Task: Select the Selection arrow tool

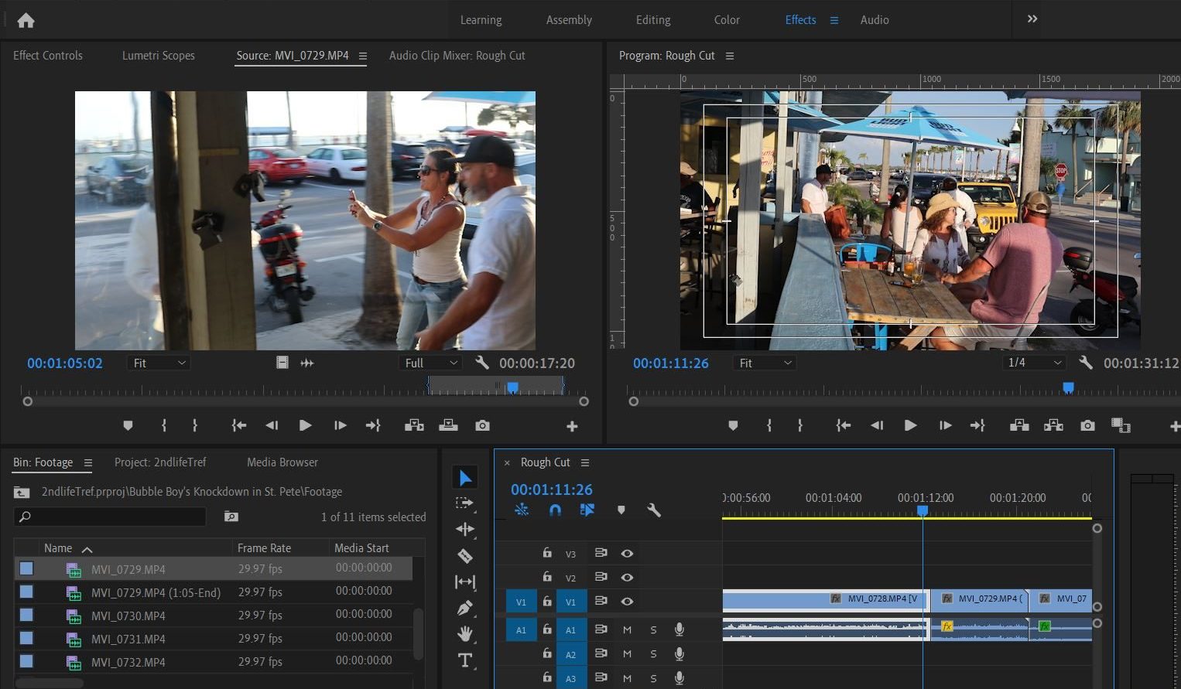Action: point(465,478)
